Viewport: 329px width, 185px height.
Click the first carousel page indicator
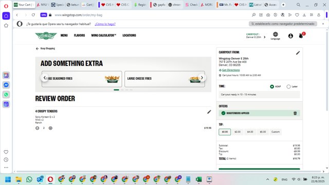coord(117,90)
